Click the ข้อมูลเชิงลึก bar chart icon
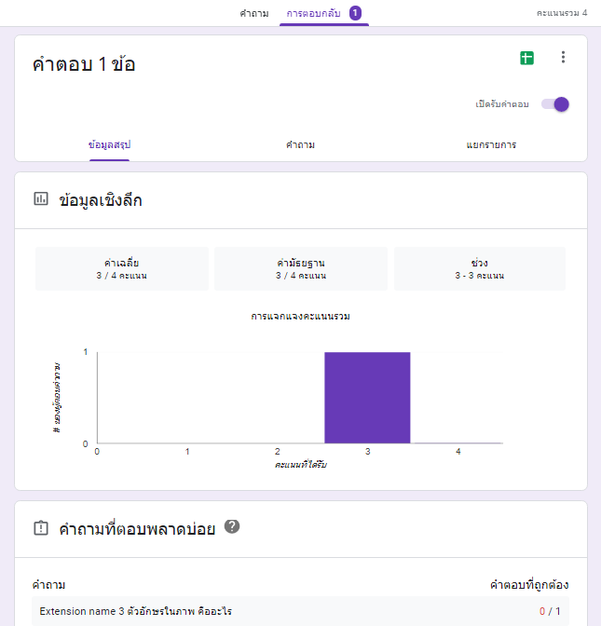Screen dimensions: 601x626 pyautogui.click(x=41, y=198)
